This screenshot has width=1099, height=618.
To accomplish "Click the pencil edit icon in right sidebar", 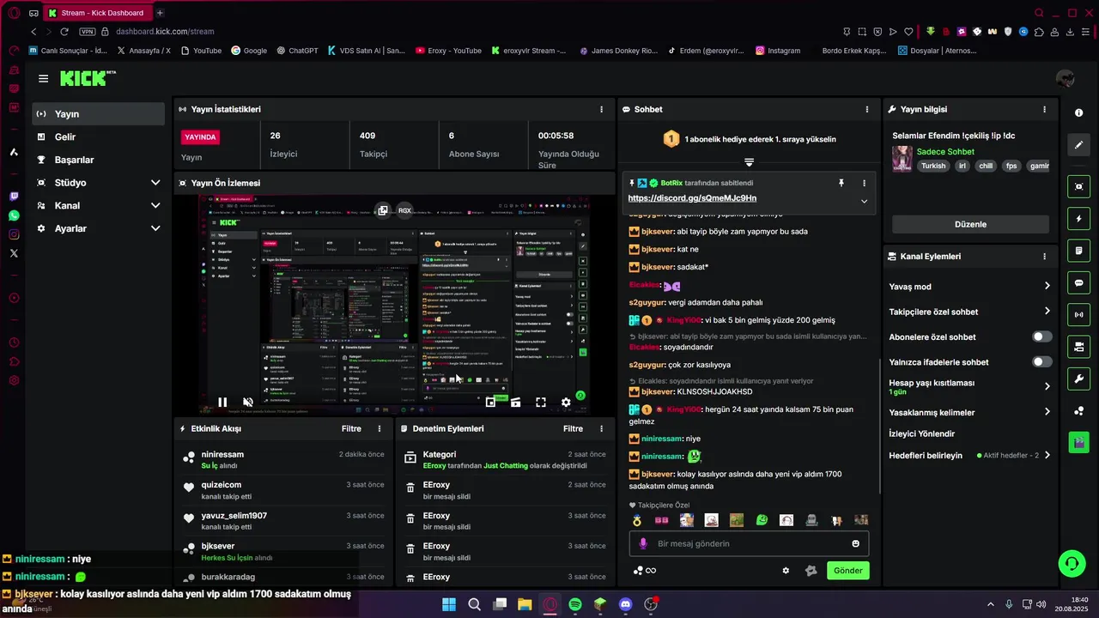I will pyautogui.click(x=1078, y=145).
